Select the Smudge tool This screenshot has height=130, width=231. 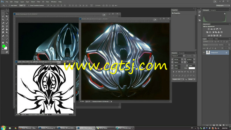tap(3, 33)
